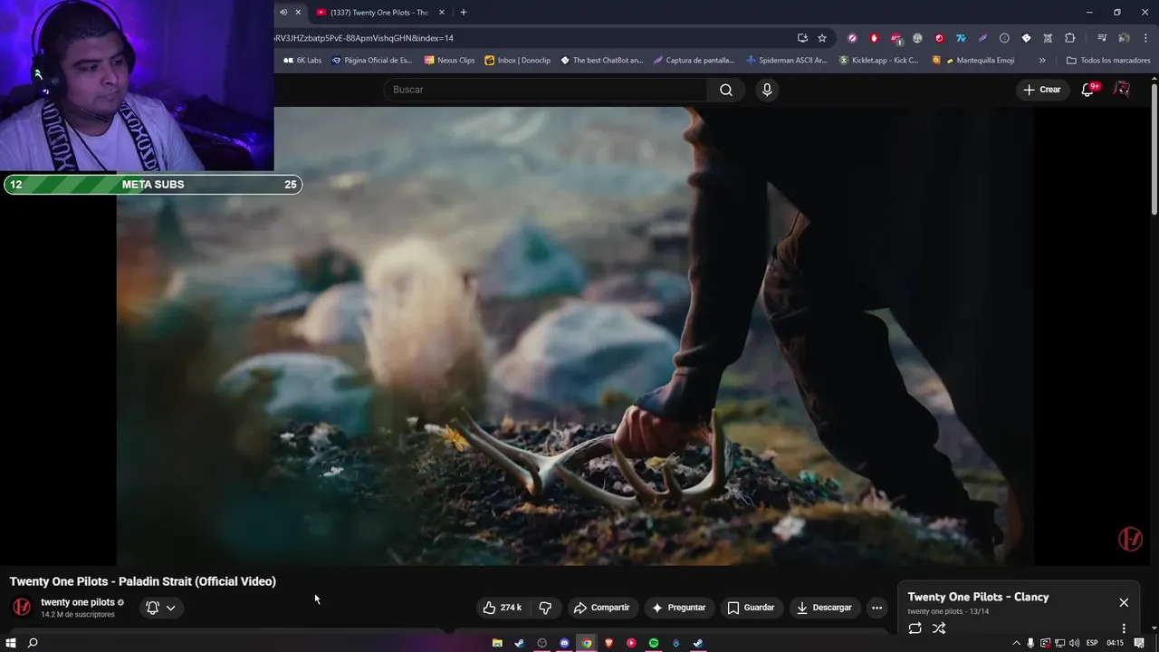Viewport: 1159px width, 652px height.
Task: Open the Nexus Clips bookmark
Action: pos(449,61)
